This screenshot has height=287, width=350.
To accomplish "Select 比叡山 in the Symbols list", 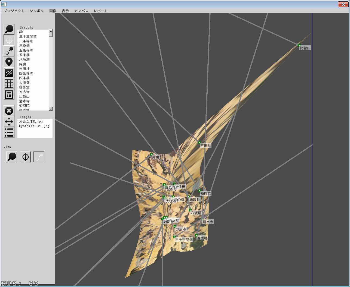I will click(x=33, y=96).
